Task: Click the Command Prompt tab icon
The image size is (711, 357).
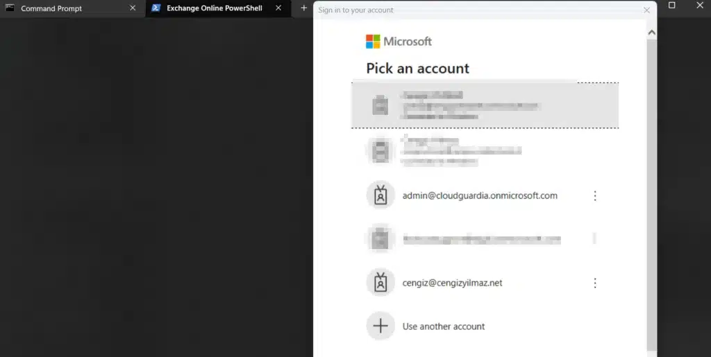Action: tap(10, 8)
